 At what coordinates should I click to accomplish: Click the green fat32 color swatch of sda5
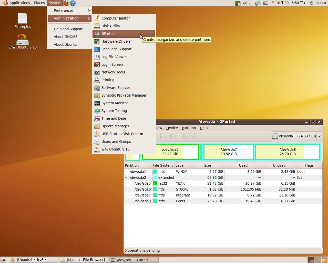(x=155, y=183)
